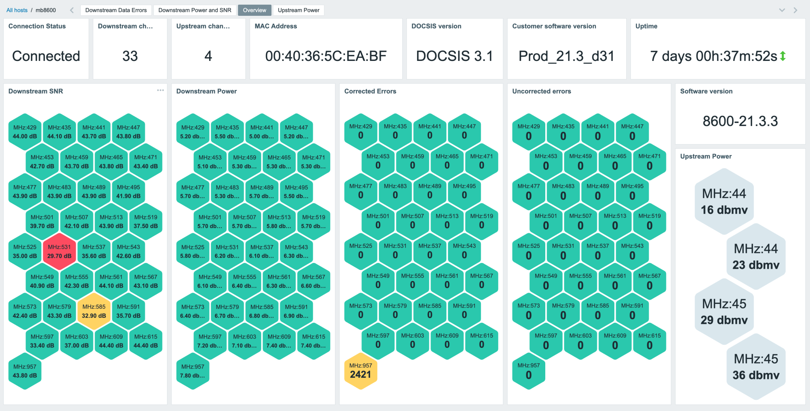Click the MHz:957 Downstream Power hexagon
810x411 pixels.
click(193, 371)
